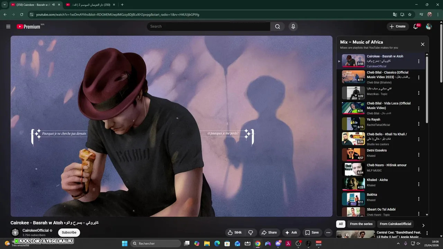Image resolution: width=443 pixels, height=249 pixels.
Task: Open Chrome three-dot menu
Action: [438, 15]
